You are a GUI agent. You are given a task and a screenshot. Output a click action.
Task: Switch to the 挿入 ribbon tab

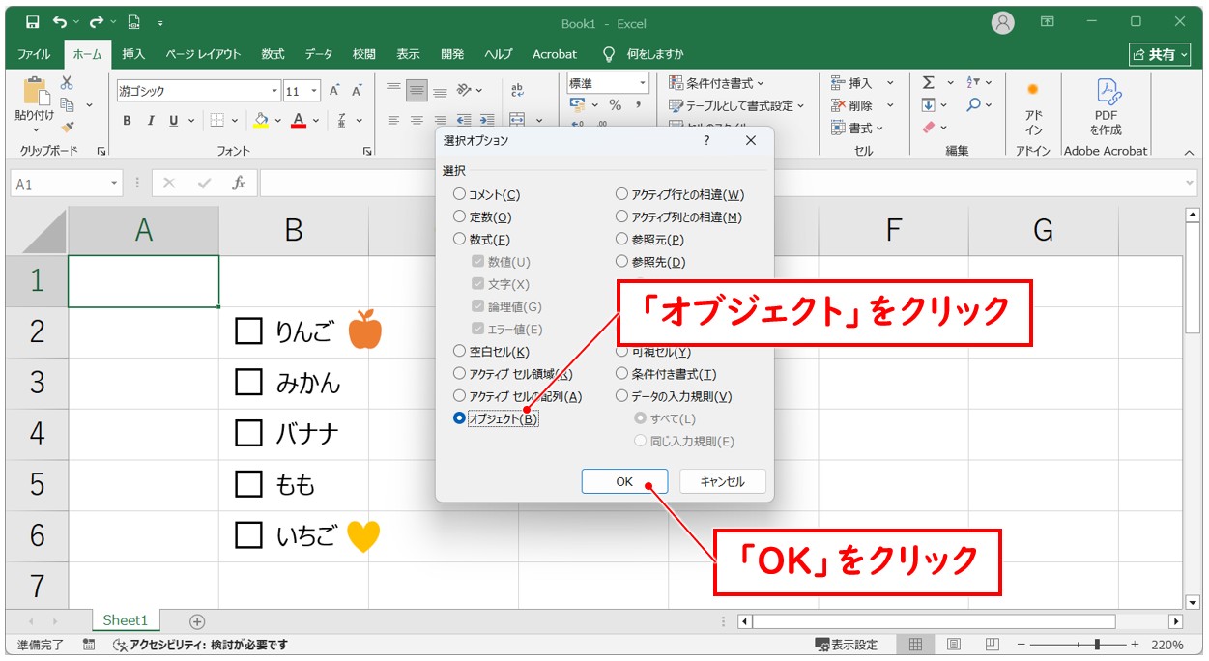coord(133,54)
